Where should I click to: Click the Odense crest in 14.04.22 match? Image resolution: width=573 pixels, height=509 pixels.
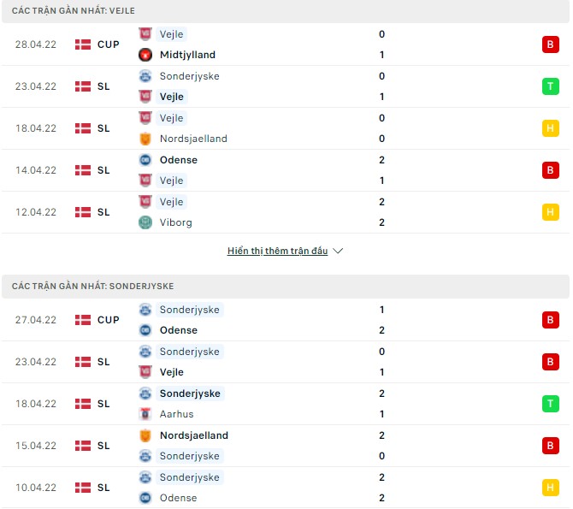pyautogui.click(x=145, y=160)
